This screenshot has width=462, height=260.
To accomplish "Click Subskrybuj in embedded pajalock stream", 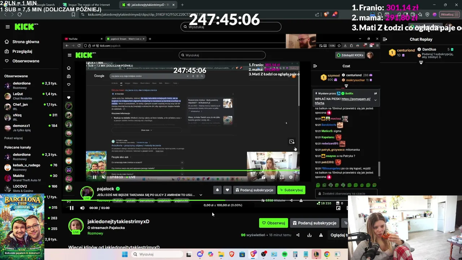I will [291, 190].
